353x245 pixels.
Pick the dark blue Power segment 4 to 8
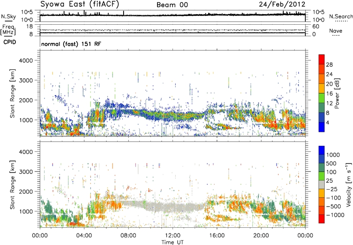click(322, 117)
